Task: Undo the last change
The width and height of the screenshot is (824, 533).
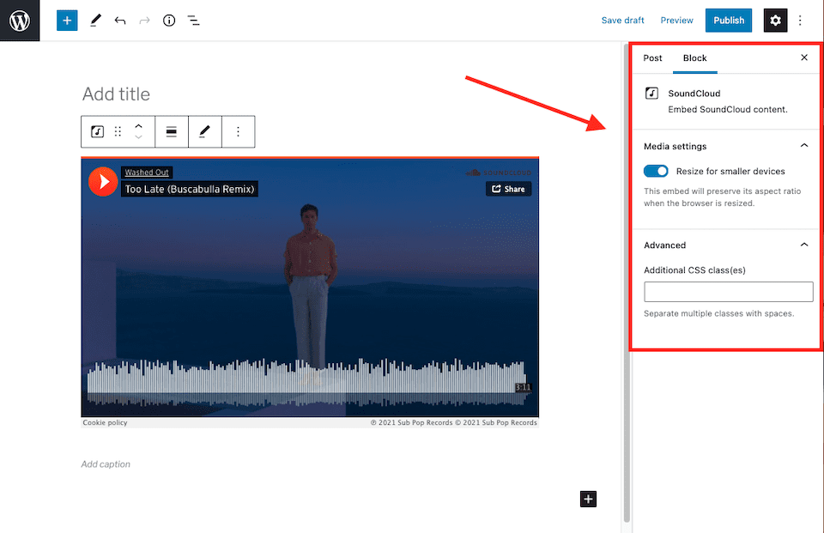Action: pyautogui.click(x=119, y=20)
